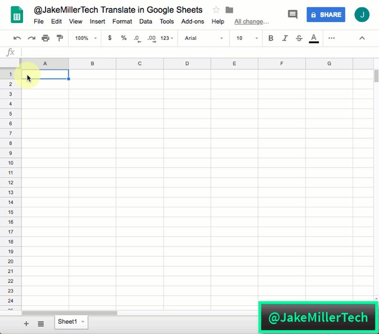The height and width of the screenshot is (334, 379).
Task: Open the all sheets list icon
Action: pyautogui.click(x=41, y=324)
